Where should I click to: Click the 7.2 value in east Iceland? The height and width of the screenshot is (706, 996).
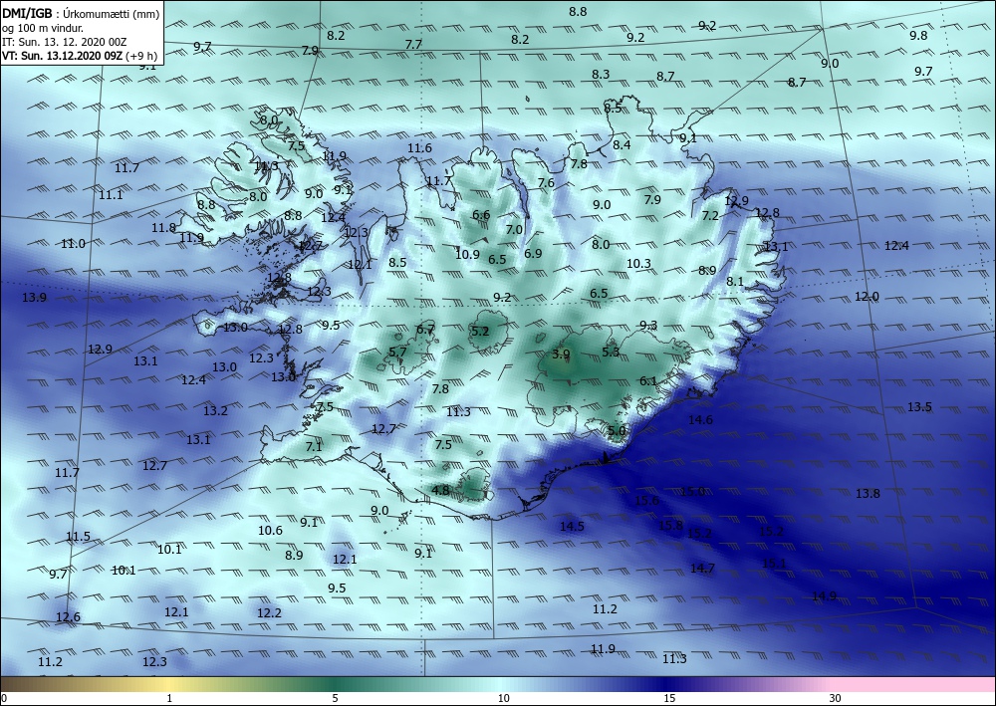pyautogui.click(x=710, y=216)
